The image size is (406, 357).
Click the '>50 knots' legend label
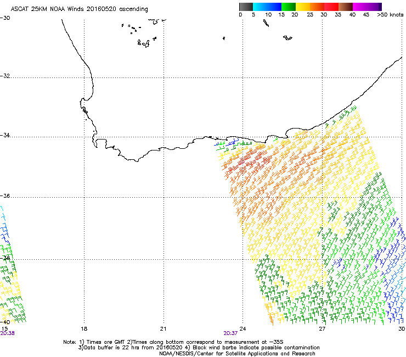[390, 15]
